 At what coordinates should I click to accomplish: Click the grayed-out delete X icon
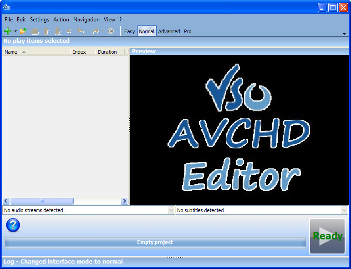click(69, 31)
